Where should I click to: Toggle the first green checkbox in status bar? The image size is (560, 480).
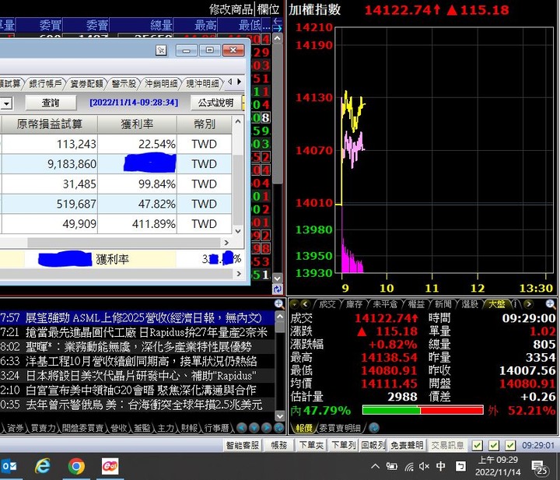[x=477, y=445]
